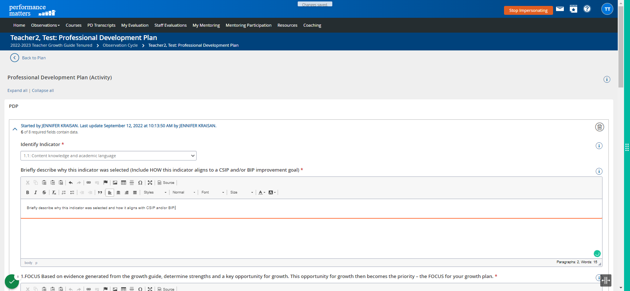Delete this PDP entry with trash icon

[600, 127]
